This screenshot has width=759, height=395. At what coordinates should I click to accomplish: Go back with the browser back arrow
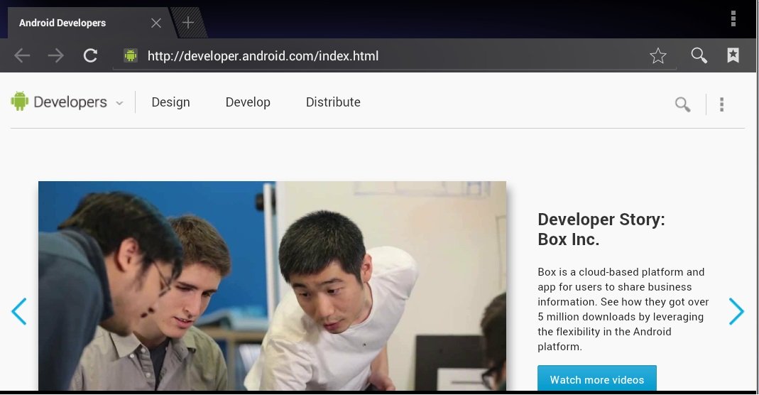[x=22, y=55]
